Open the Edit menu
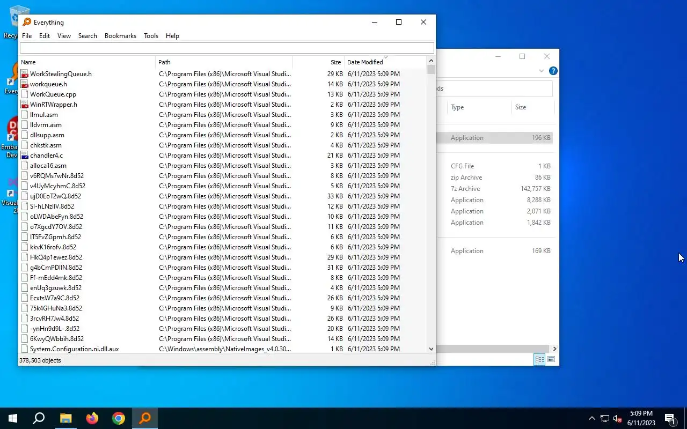 tap(45, 36)
